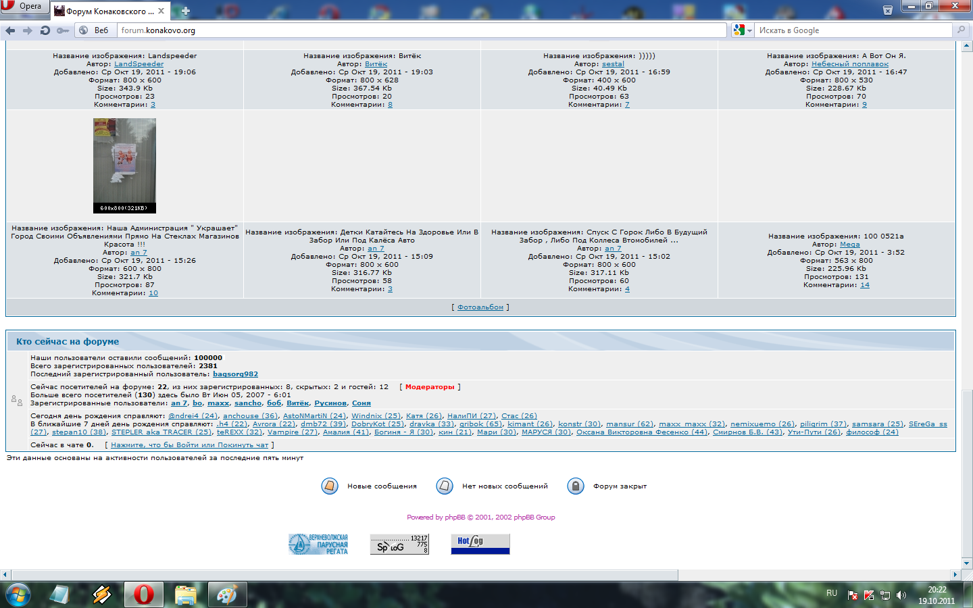Click the search magnifier icon
The height and width of the screenshot is (608, 973).
[961, 30]
